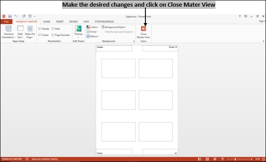The image size is (266, 162).
Task: Click ENGLISH (UNITED STATES) language indicator
Action: click(x=45, y=159)
